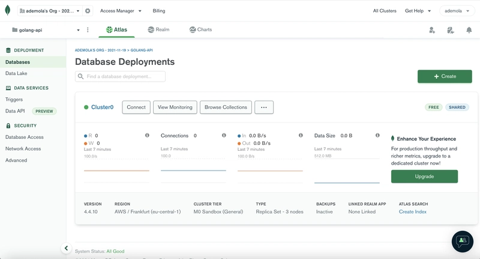The image size is (480, 259).
Task: Open Database Access in the sidebar
Action: [25, 137]
